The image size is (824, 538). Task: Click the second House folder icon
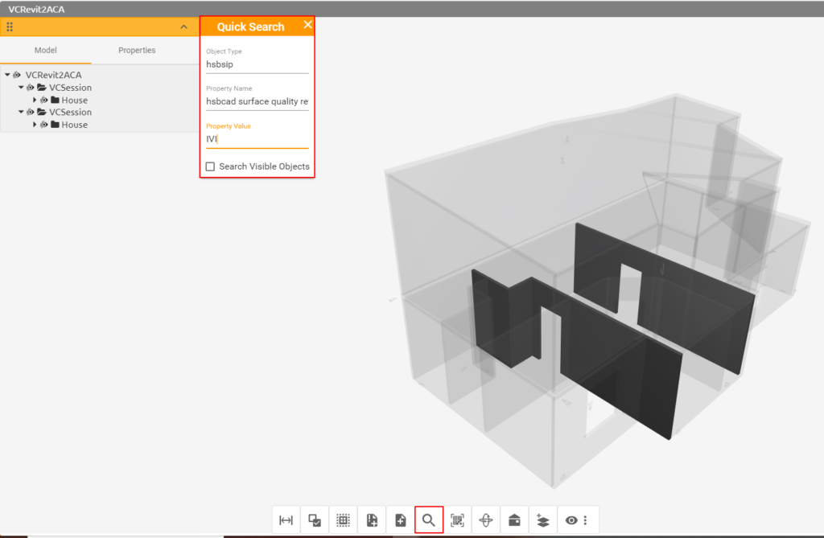click(56, 125)
